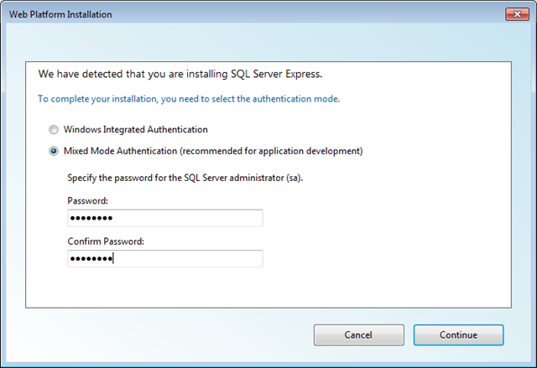Screen dimensions: 537x368
Task: Place cursor after dots in Confirm Password
Action: pyautogui.click(x=113, y=258)
